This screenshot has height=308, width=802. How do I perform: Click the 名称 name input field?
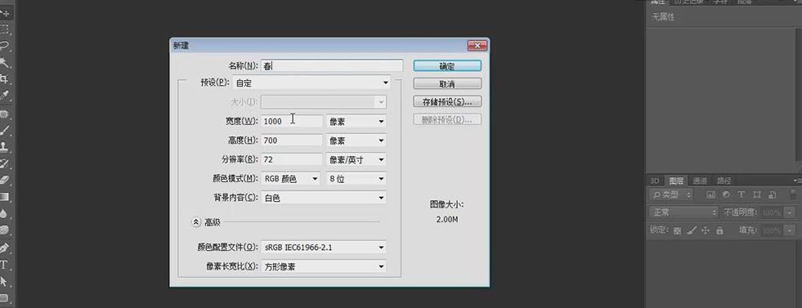click(x=332, y=66)
